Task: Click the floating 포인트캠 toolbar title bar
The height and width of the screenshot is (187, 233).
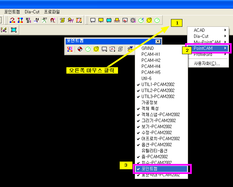Action: tap(110, 41)
